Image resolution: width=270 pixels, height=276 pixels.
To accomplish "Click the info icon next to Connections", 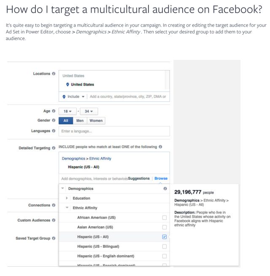I will [x=54, y=205].
